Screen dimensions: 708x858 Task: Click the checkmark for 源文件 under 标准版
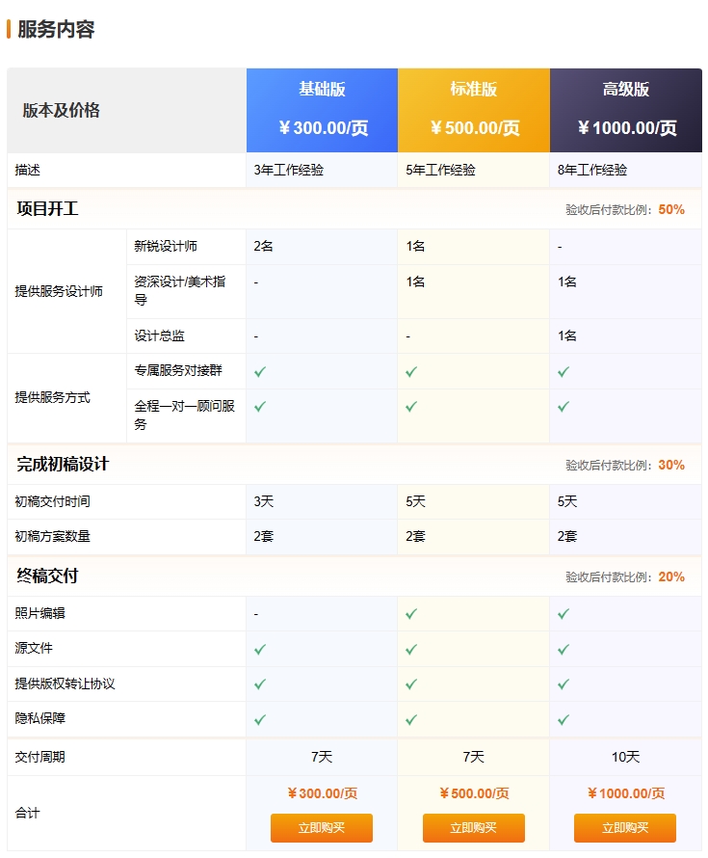(x=410, y=649)
